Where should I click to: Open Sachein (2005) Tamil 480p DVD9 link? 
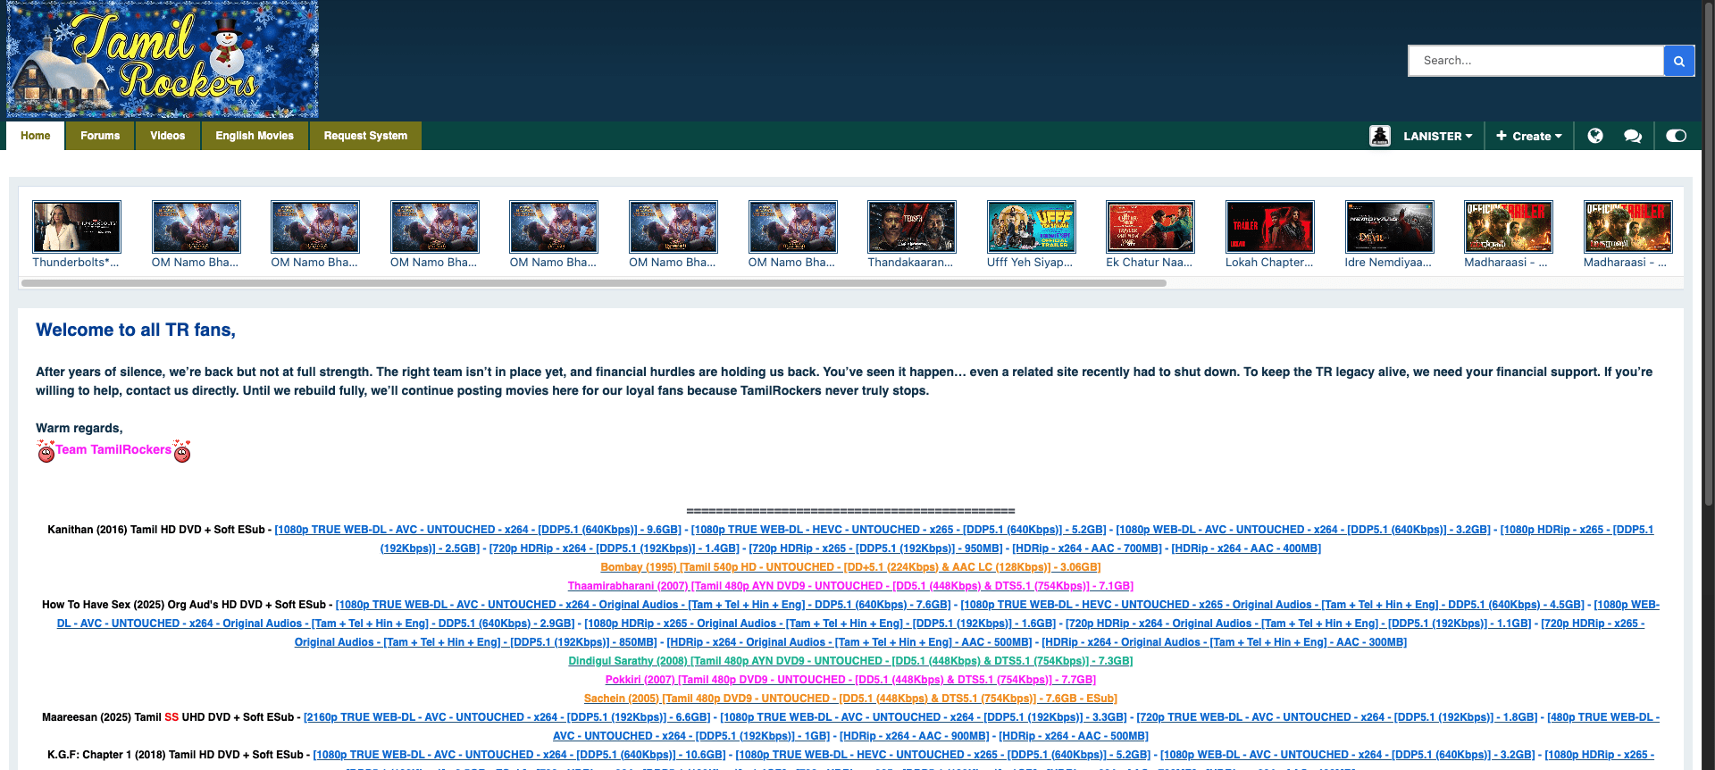pos(850,699)
